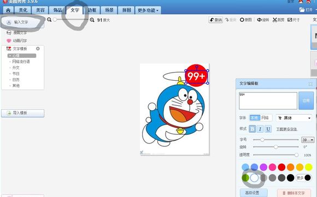Viewport: 317px width, 197px height.
Task: Click the rotation handle above text box
Action: [197, 67]
